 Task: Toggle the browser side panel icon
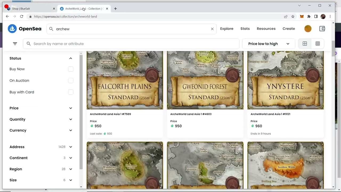(x=316, y=17)
